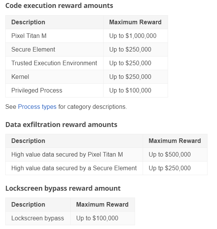Click the Lockscreen Up to $100,000 reward cell
The image size is (217, 229).
point(102,218)
